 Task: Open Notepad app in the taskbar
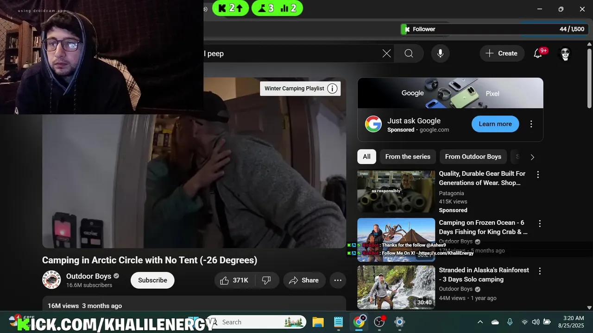pos(338,322)
